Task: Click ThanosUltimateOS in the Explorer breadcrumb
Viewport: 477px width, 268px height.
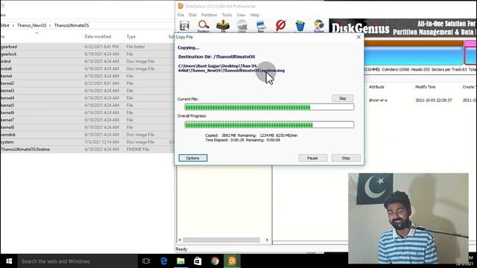Action: [x=72, y=25]
